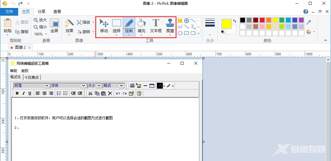Switch to the 分享 ribbon tab
The image size is (331, 161).
click(x=42, y=12)
